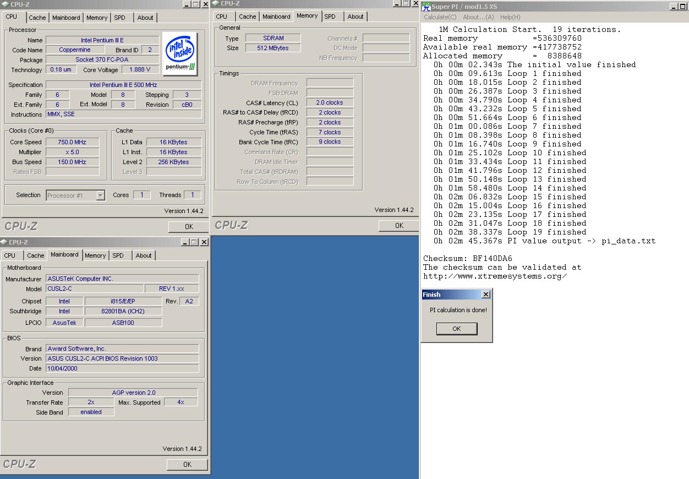Open Memory tab in top-left CPU-Z window

(x=97, y=18)
